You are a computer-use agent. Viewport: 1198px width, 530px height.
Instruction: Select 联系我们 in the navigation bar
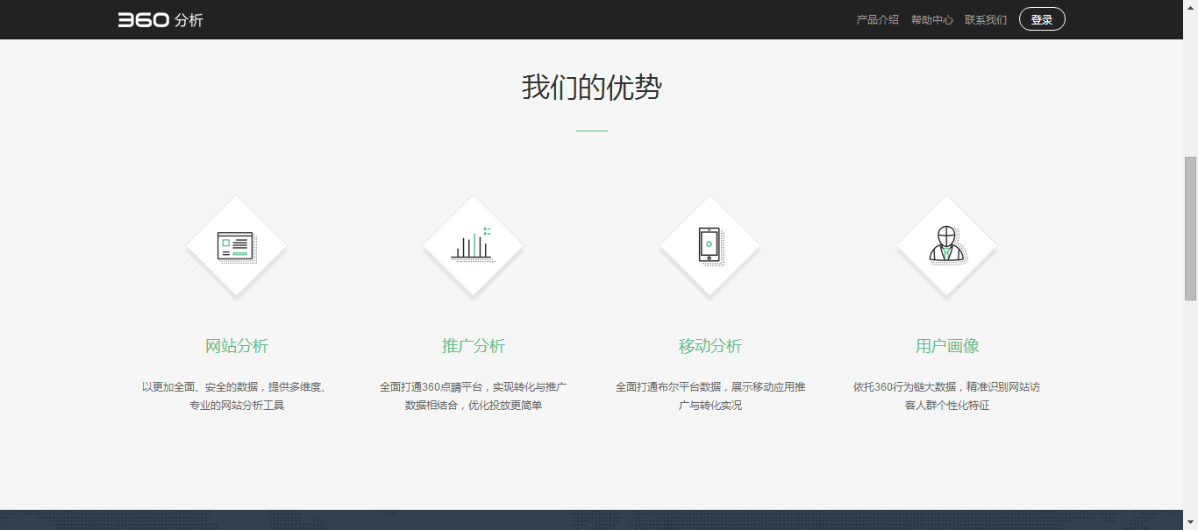tap(985, 18)
